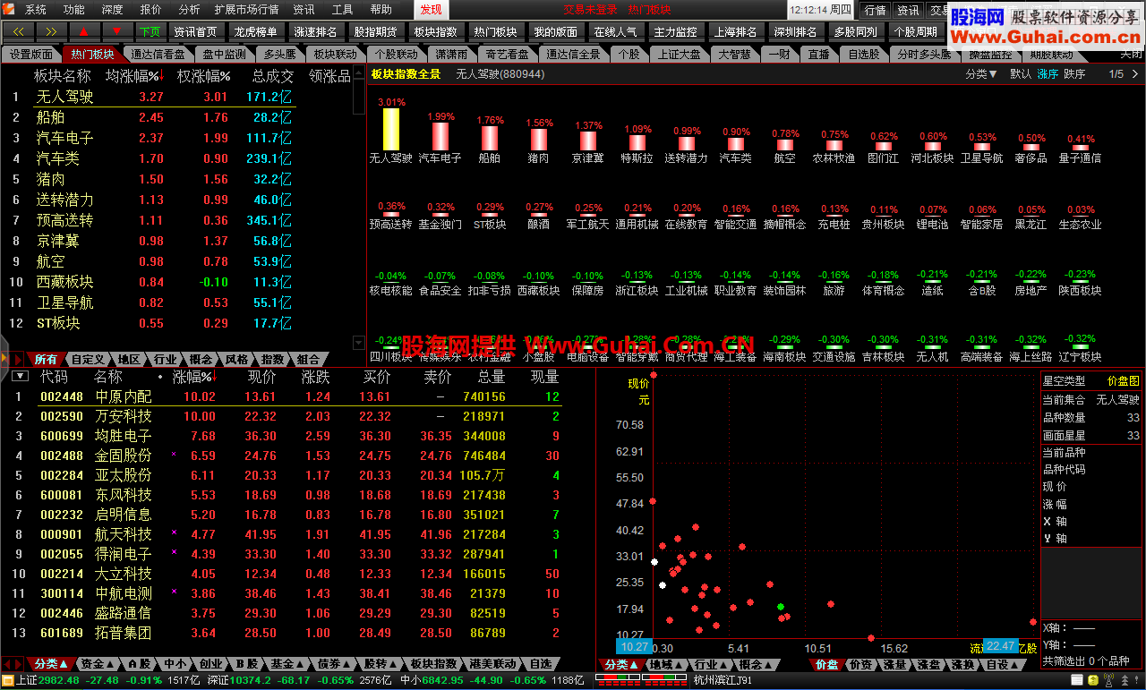1146x690 pixels.
Task: Select the 所有 category tab
Action: coord(46,360)
